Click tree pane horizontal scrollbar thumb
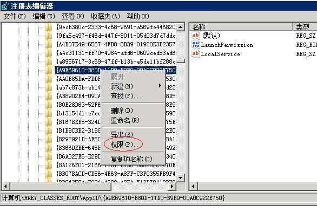Viewport: 317px width, 206px height. 60,186
